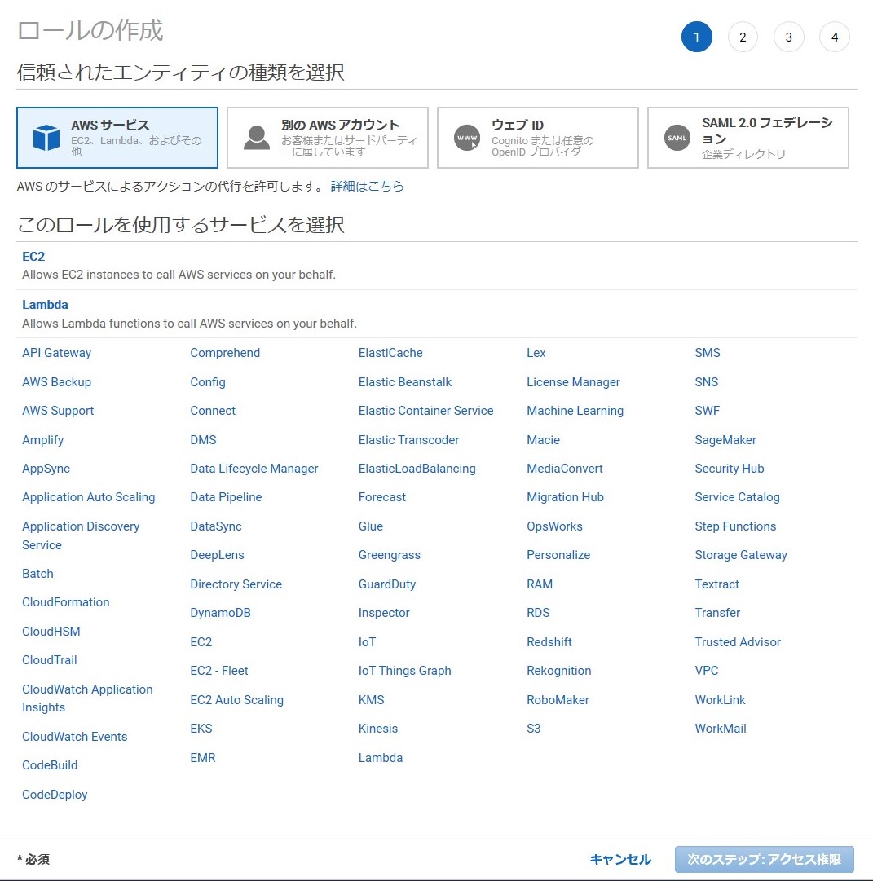This screenshot has height=881, width=873.
Task: Select the AppSync service
Action: (x=46, y=469)
